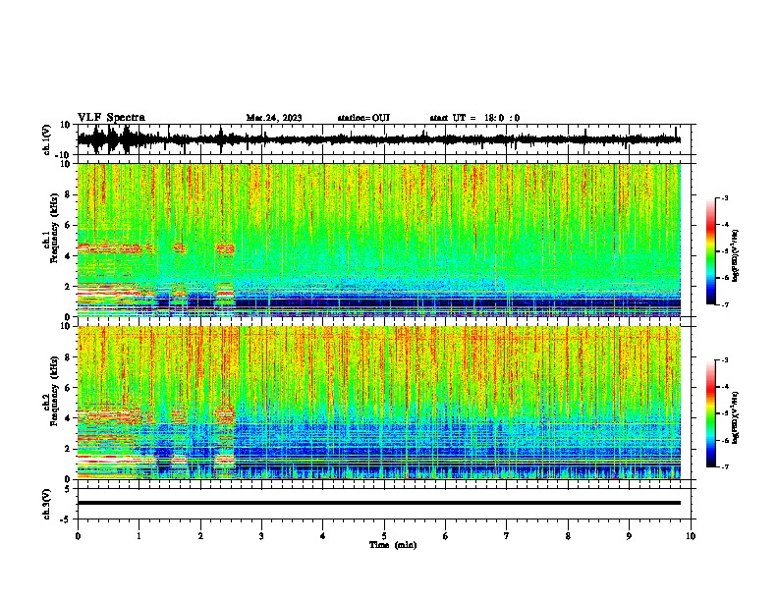Click the "8" kHz tick of ch.1 spectrogram
Viewport: 778px width, 601px height.
[x=68, y=194]
